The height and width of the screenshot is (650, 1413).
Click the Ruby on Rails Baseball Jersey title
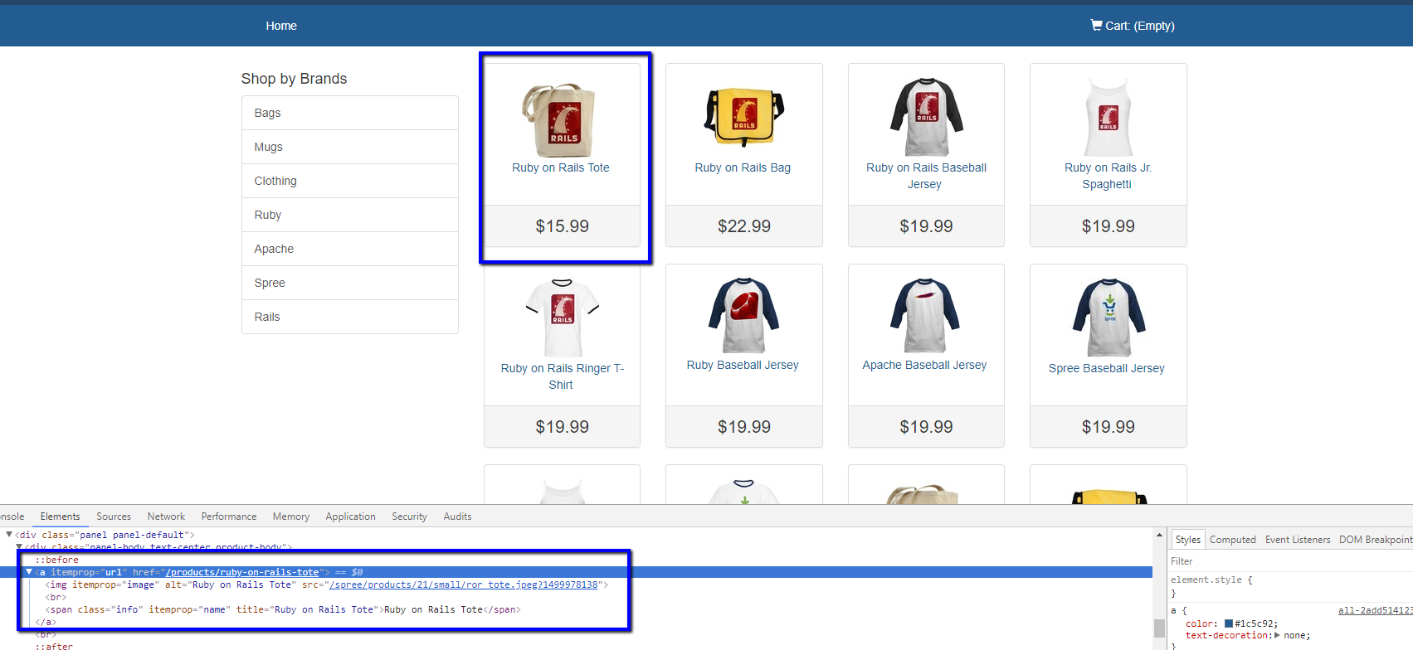[926, 176]
